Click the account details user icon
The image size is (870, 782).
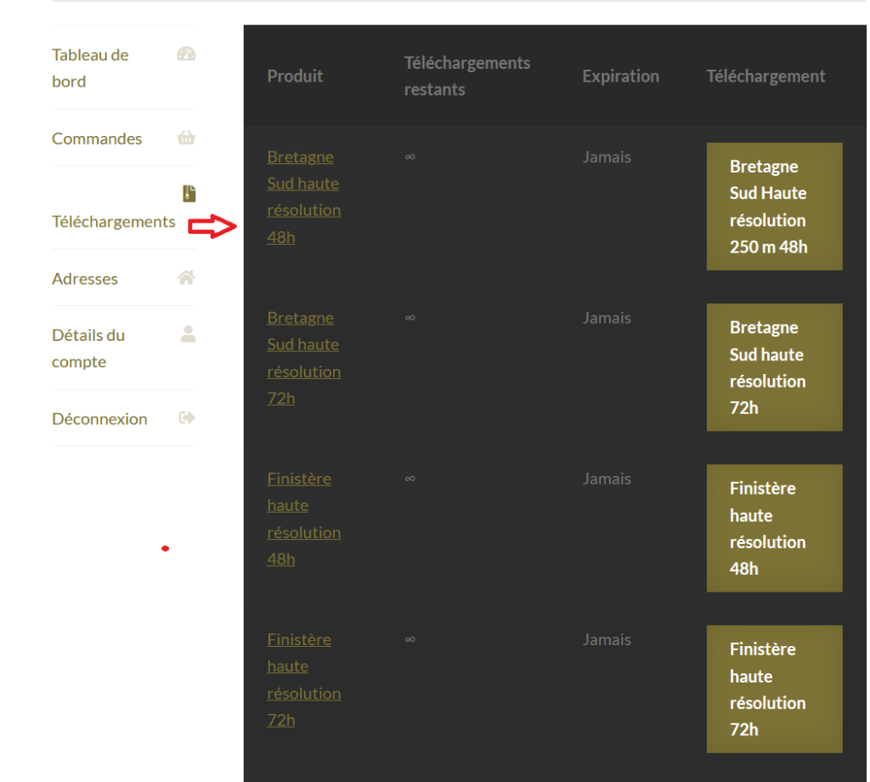188,334
